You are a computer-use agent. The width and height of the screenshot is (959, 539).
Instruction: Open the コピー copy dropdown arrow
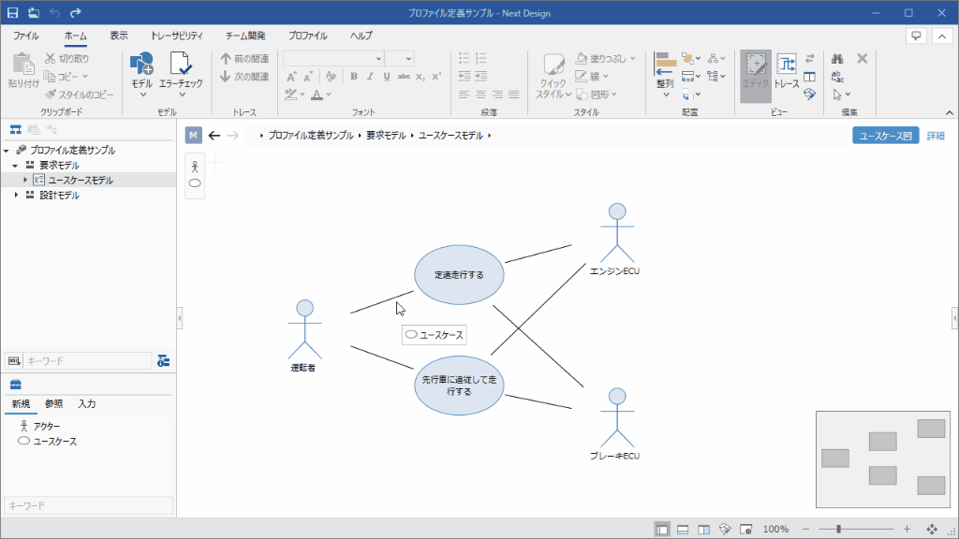(85, 77)
